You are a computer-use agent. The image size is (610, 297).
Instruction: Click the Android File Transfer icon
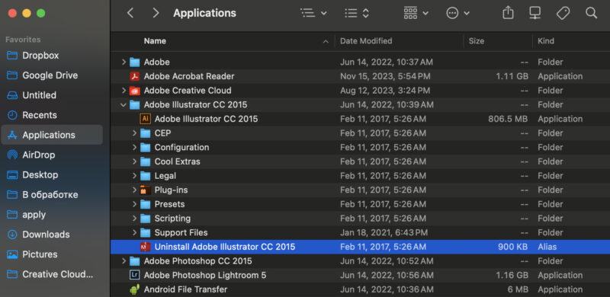[x=135, y=289]
